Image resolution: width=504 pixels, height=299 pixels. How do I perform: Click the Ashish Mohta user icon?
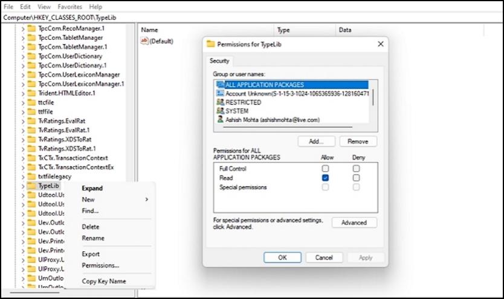point(219,120)
